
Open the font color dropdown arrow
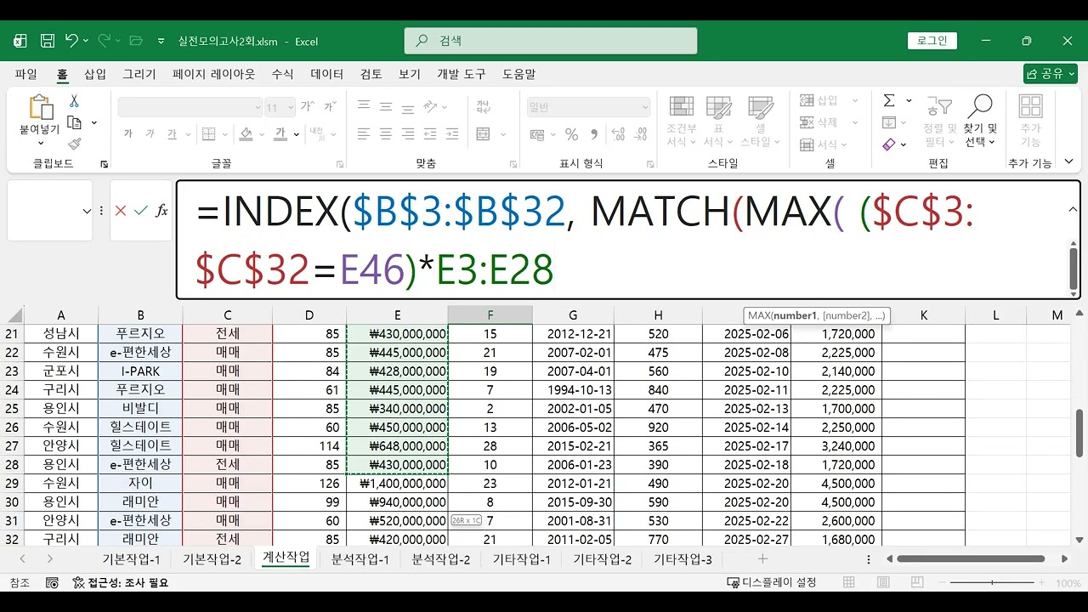(x=296, y=134)
